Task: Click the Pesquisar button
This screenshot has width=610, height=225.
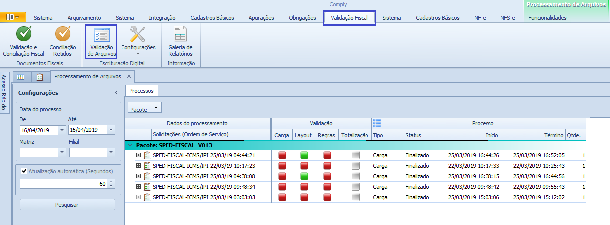Action: 67,205
